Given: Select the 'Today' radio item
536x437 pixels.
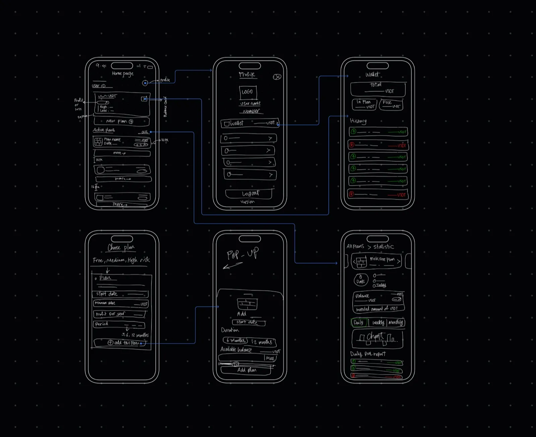Looking at the screenshot, I should pyautogui.click(x=379, y=286).
